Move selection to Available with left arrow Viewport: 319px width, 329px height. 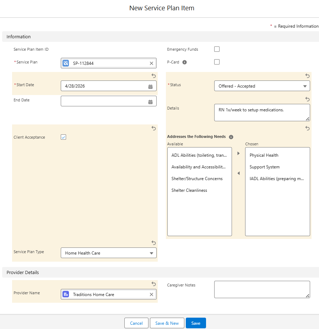(x=238, y=173)
